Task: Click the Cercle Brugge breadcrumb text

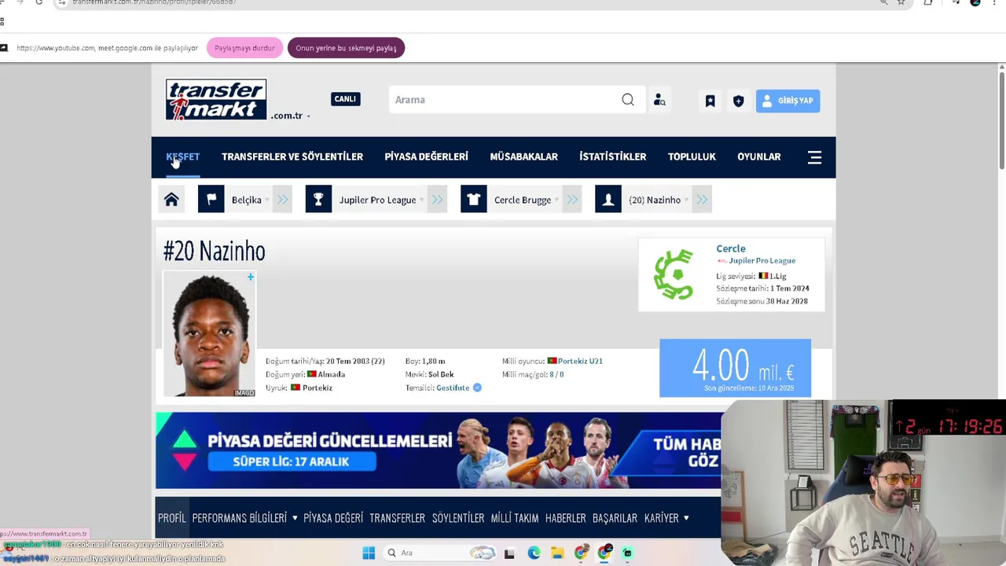Action: point(523,200)
